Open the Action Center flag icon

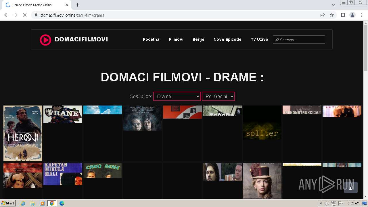341,203
